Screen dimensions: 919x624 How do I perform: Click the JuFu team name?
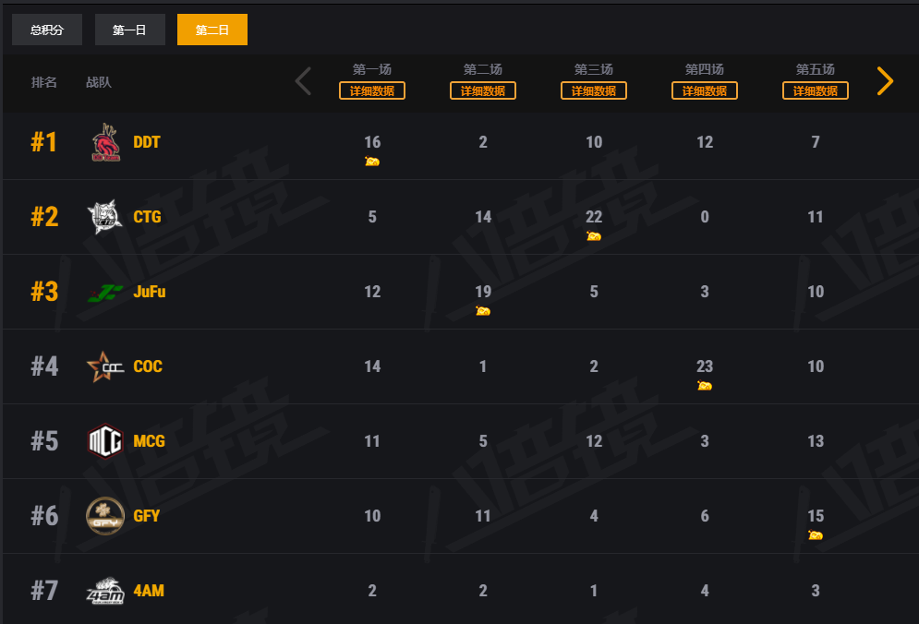pos(150,293)
